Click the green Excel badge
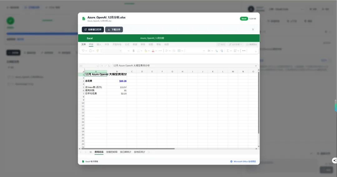 point(244,19)
